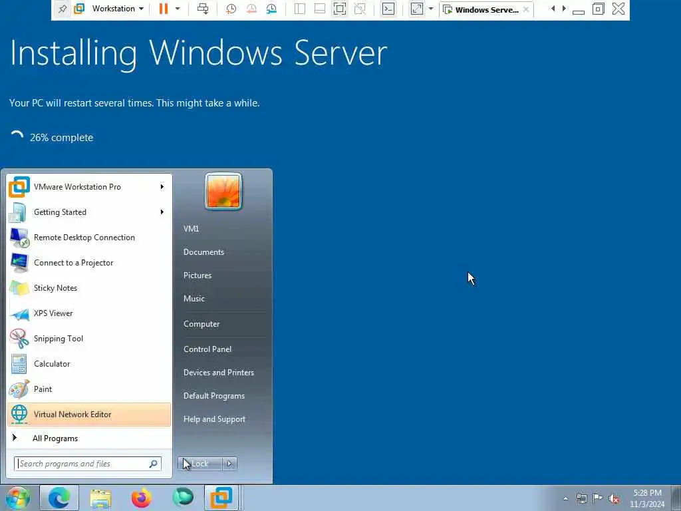Expand shutdown options arrow beside Lock
This screenshot has width=681, height=511.
pyautogui.click(x=229, y=464)
